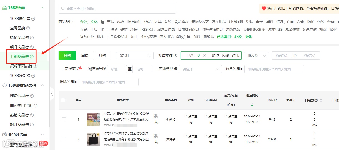Image resolution: width=339 pixels, height=150 pixels.
Task: Click help icon beside 1688选品库
Action: pos(33,19)
